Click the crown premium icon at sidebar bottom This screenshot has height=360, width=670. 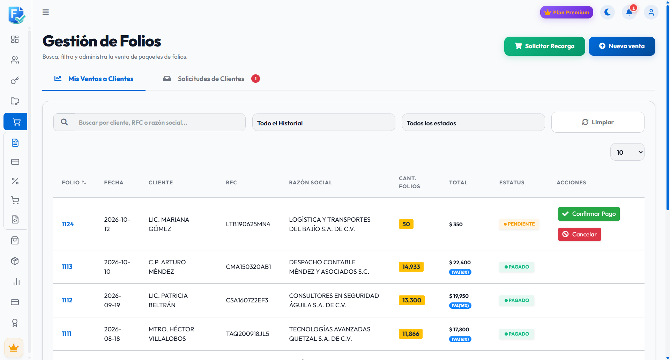pos(14,348)
